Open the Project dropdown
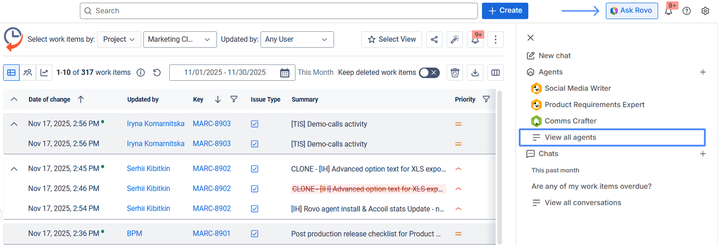Screen dimensions: 718x245 pyautogui.click(x=119, y=39)
